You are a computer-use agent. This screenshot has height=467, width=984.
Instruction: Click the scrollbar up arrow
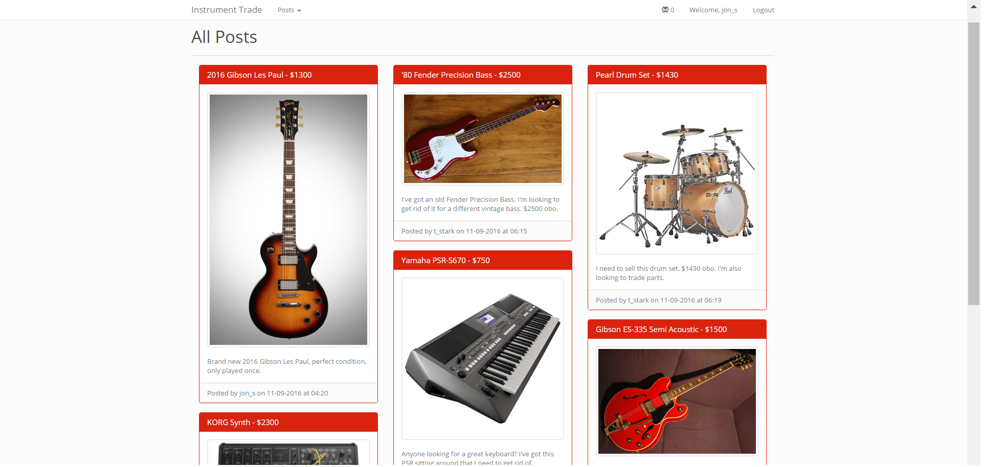tap(974, 5)
